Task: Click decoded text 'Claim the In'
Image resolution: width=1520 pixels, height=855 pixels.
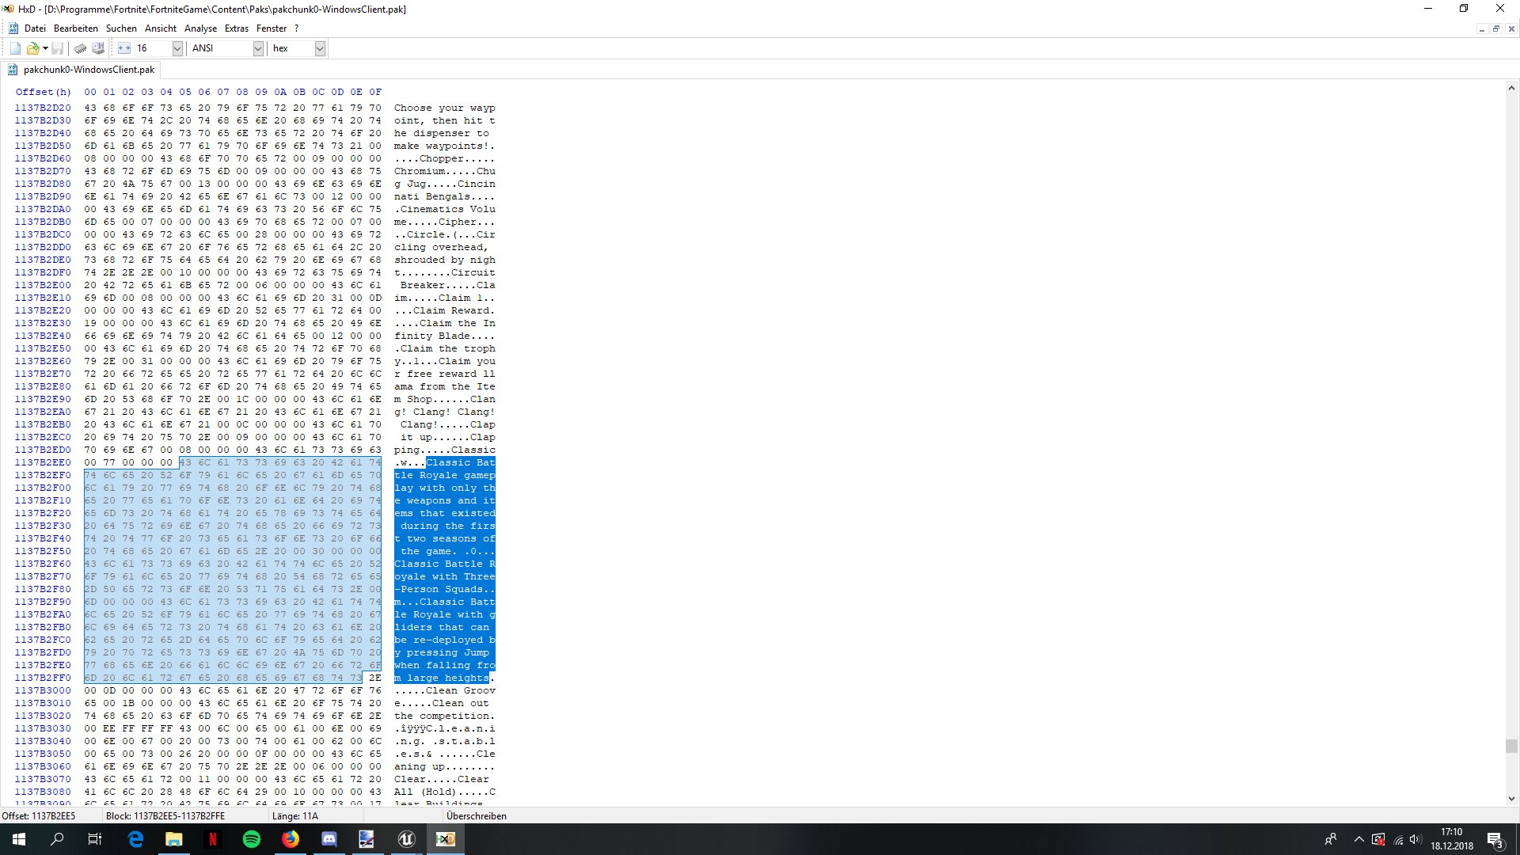Action: click(458, 323)
